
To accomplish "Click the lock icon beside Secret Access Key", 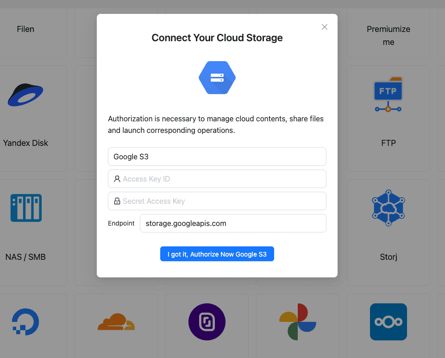I will pyautogui.click(x=117, y=201).
